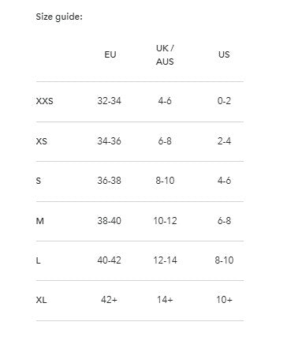Select the UK / AUS column header
The image size is (287, 348).
click(165, 54)
